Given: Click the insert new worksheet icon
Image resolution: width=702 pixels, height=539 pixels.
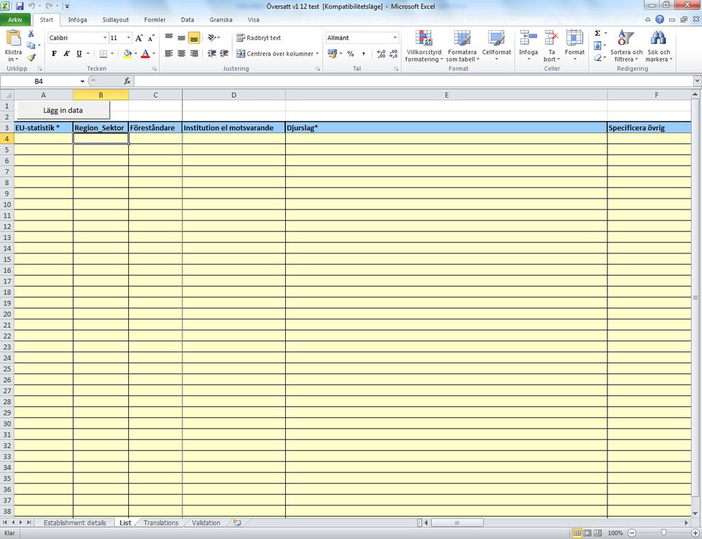Looking at the screenshot, I should tap(237, 523).
